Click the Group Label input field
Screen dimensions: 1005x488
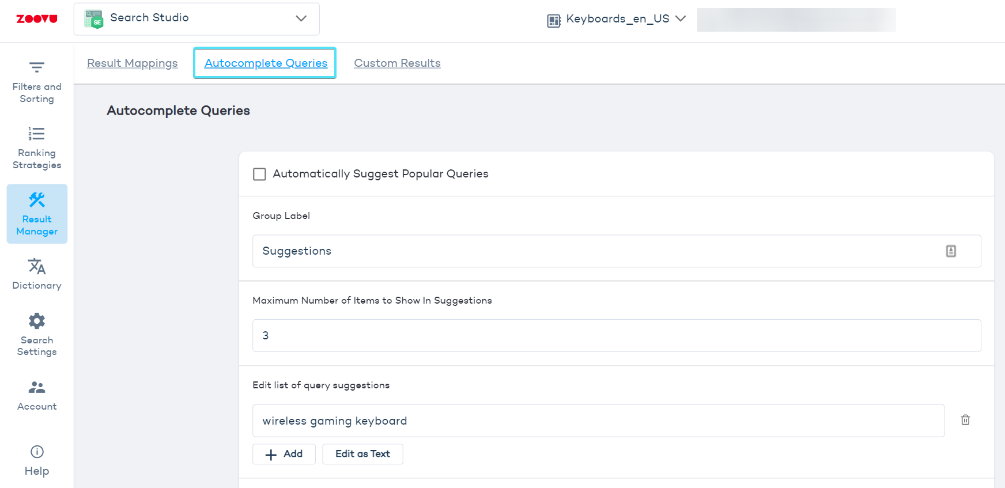(x=594, y=251)
